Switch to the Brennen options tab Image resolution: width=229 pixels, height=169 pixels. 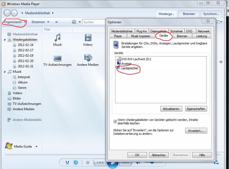[182, 36]
